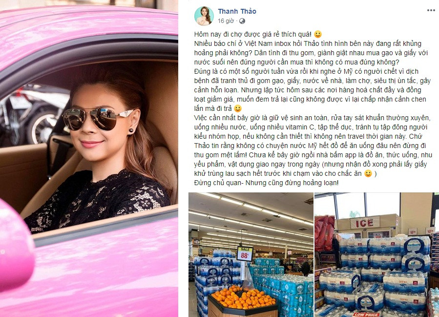
Task: Click the smiley emoji after 'đi trả'
Action: coord(238,108)
